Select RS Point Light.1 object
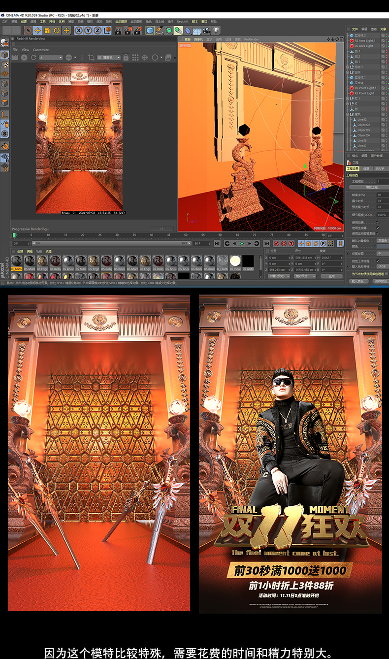The image size is (389, 659). tap(365, 88)
